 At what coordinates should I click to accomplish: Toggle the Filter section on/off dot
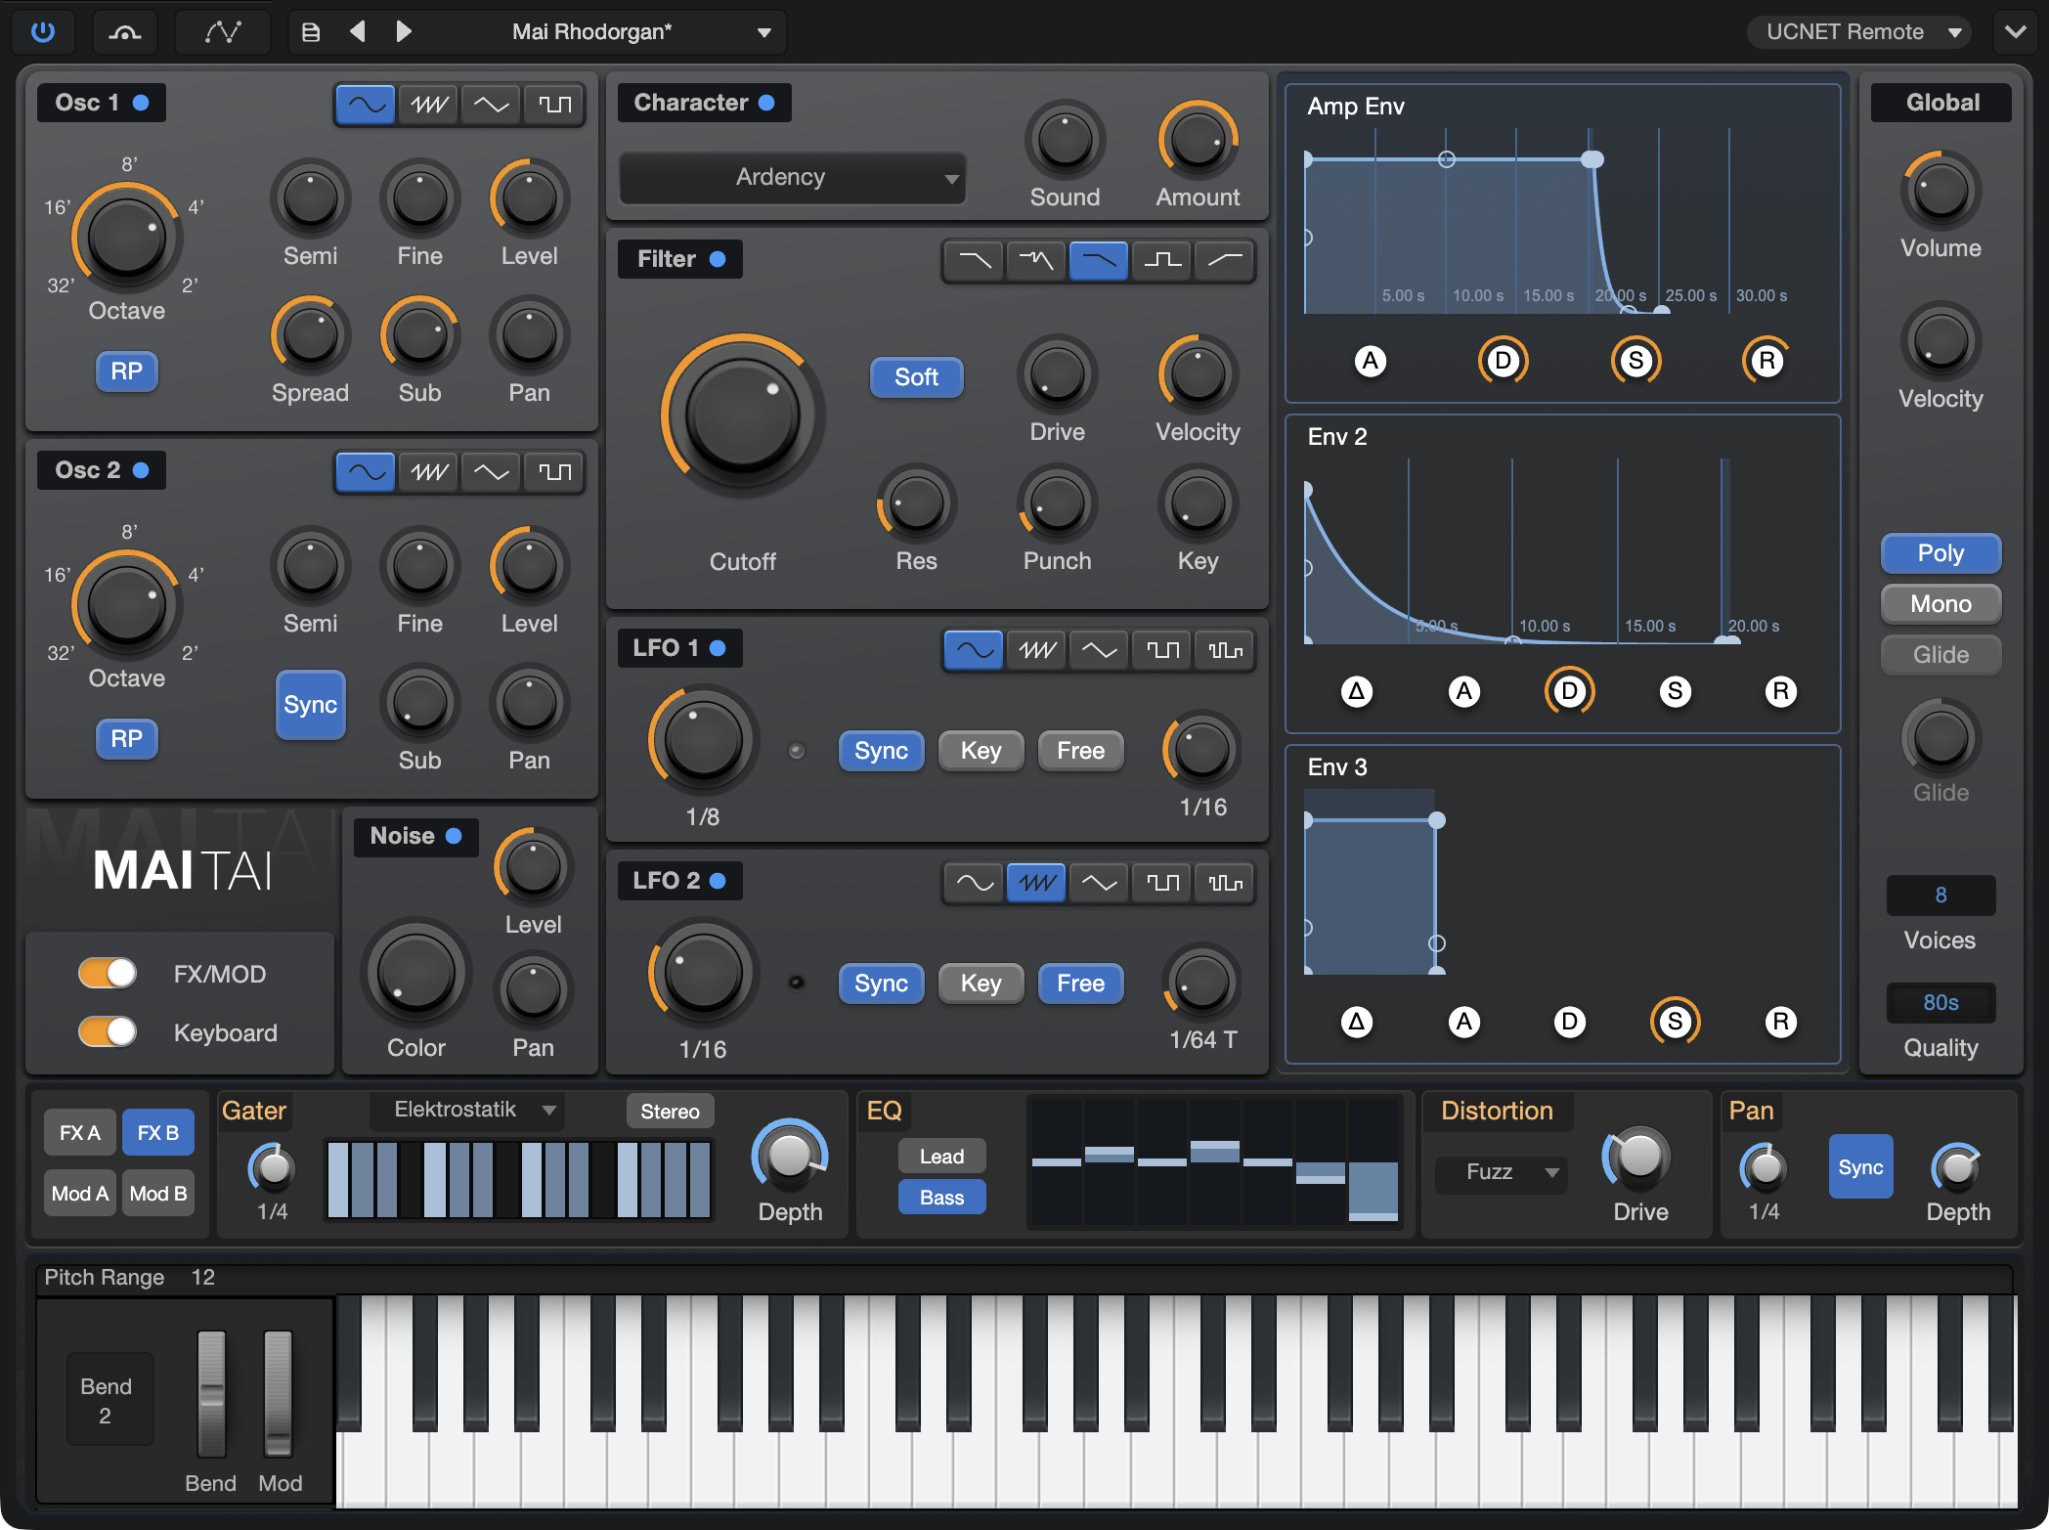click(x=718, y=259)
